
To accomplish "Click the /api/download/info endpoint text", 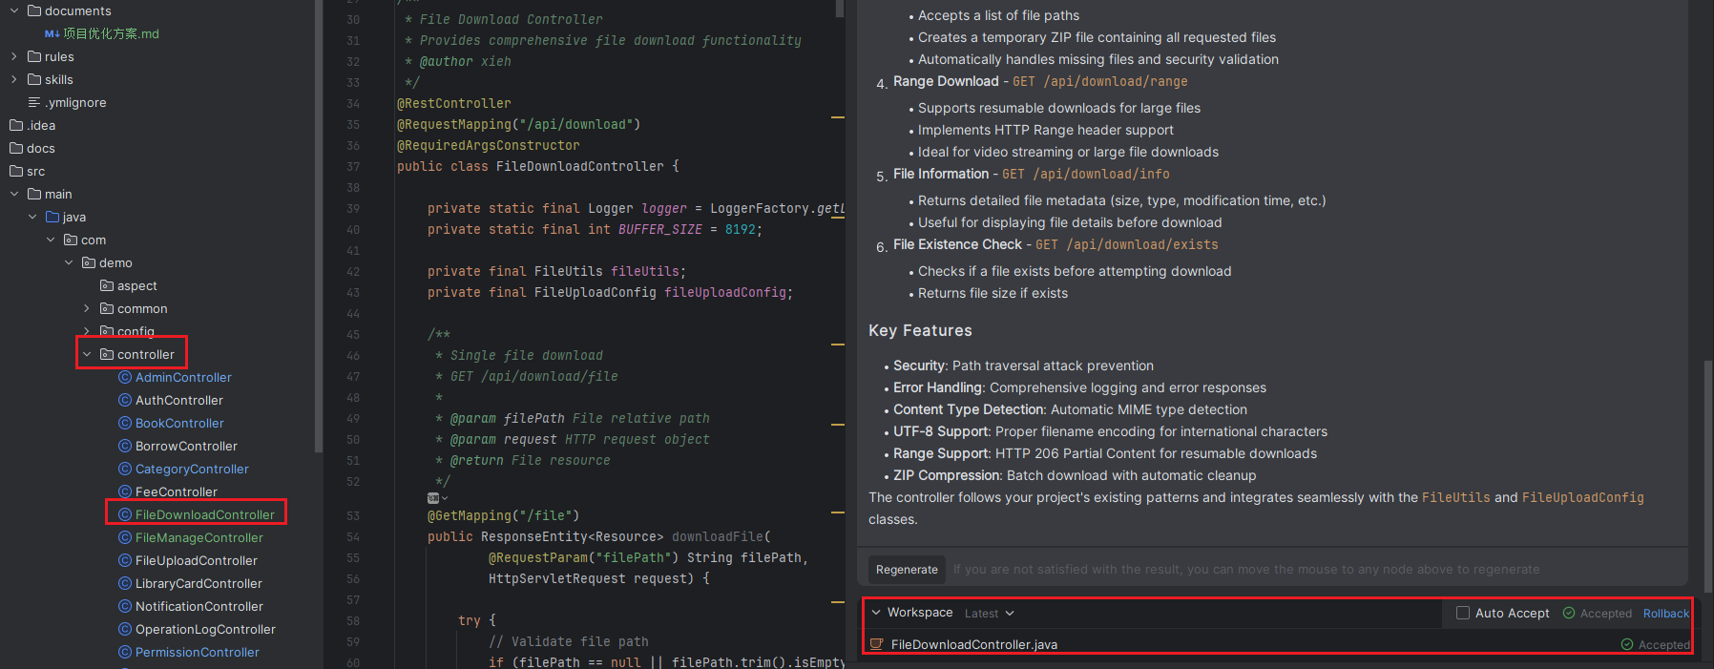I will coord(1101,174).
